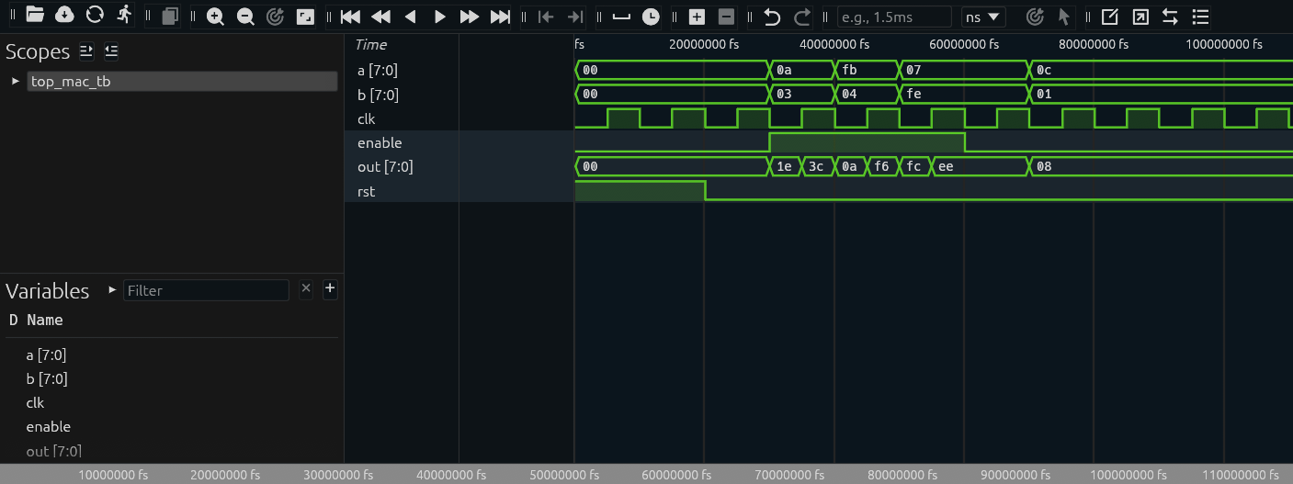Select variable b [7:0] in Variables list
1293x484 pixels.
coord(47,379)
